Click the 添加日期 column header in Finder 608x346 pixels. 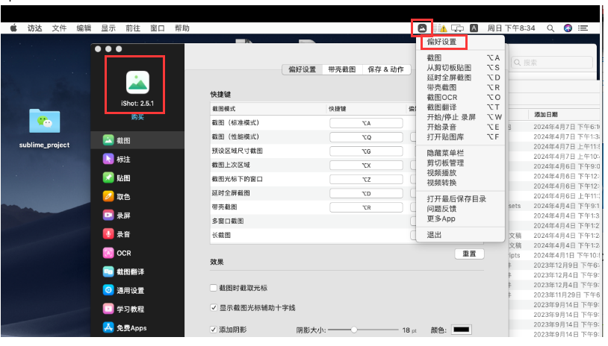(545, 115)
